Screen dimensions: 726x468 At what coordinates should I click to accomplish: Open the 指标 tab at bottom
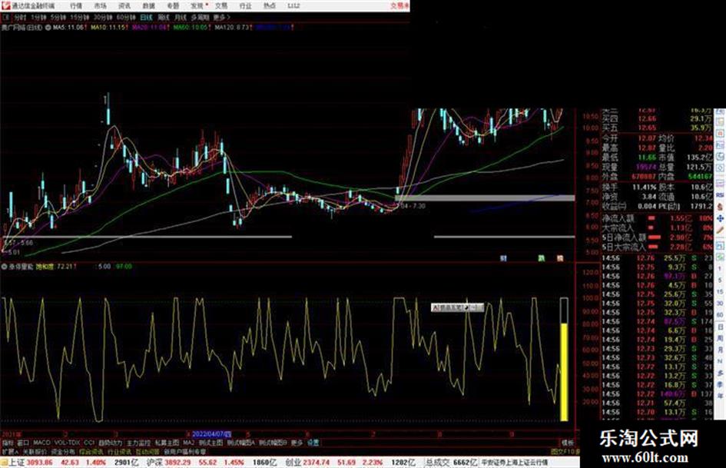tap(8, 443)
